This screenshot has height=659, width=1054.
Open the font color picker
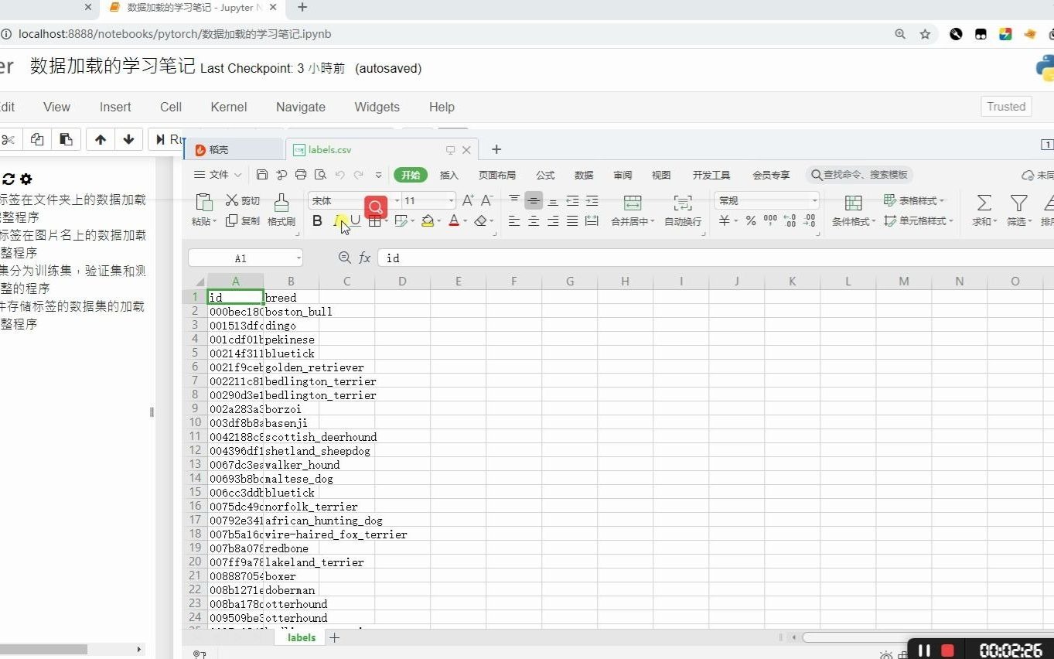[454, 221]
